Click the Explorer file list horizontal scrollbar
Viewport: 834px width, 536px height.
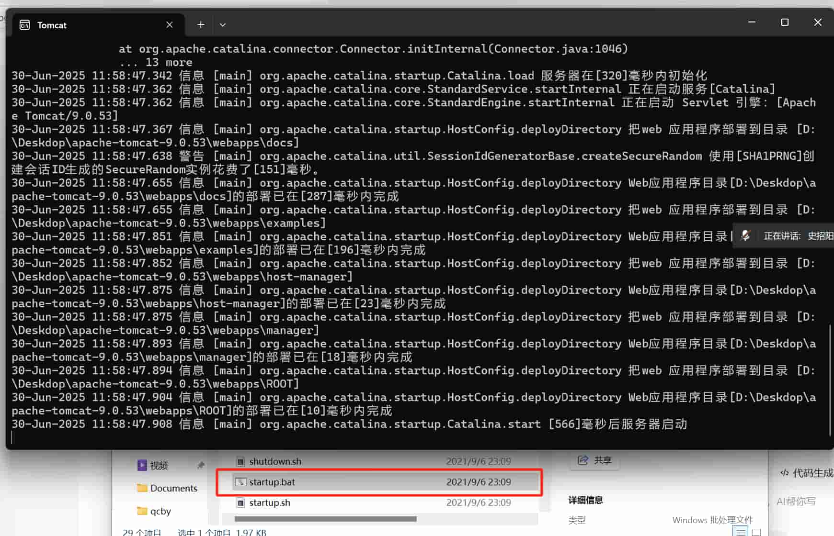point(326,519)
